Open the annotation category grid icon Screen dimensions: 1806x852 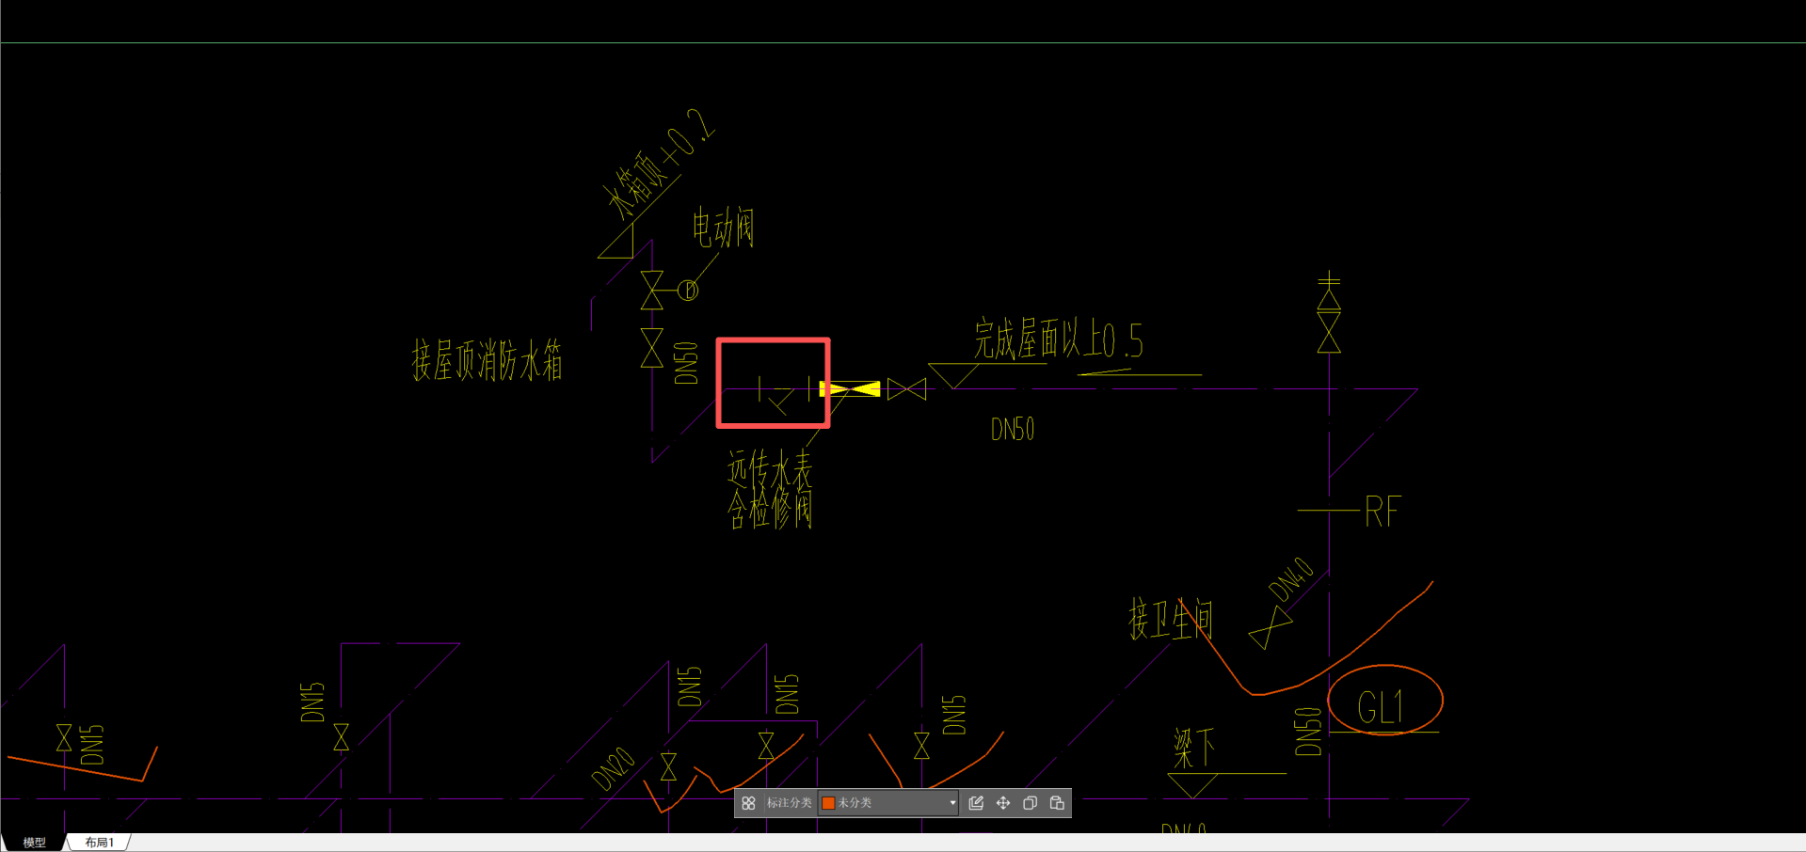748,803
